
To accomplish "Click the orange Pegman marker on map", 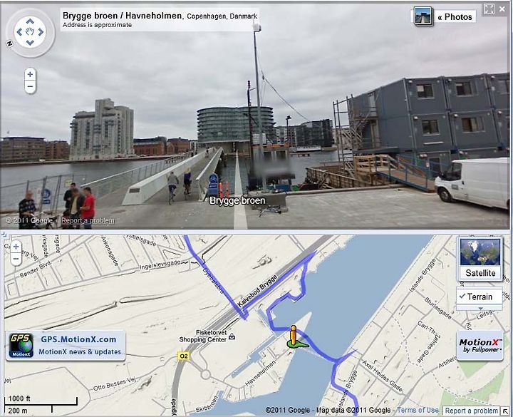I will pyautogui.click(x=294, y=336).
